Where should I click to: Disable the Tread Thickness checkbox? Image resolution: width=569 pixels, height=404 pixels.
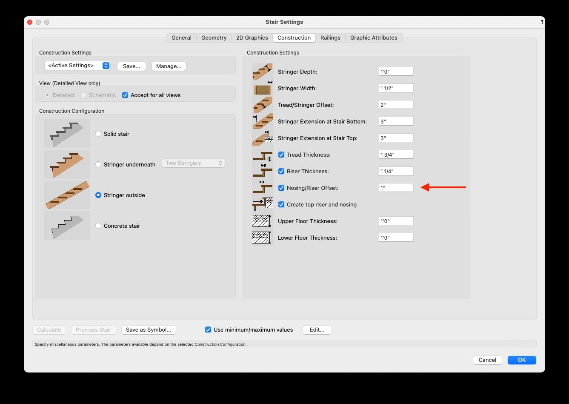pos(281,155)
